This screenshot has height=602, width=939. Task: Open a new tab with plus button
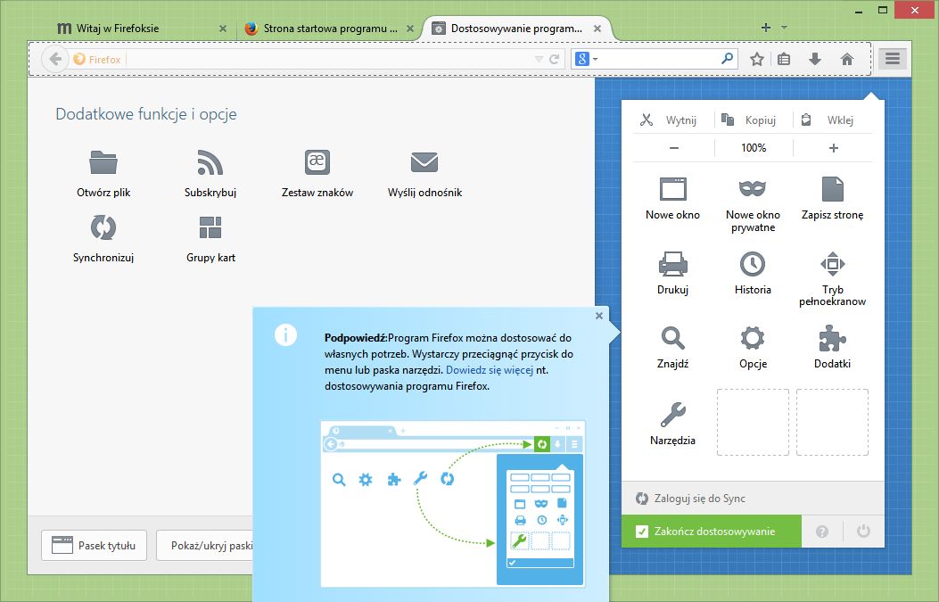(766, 28)
